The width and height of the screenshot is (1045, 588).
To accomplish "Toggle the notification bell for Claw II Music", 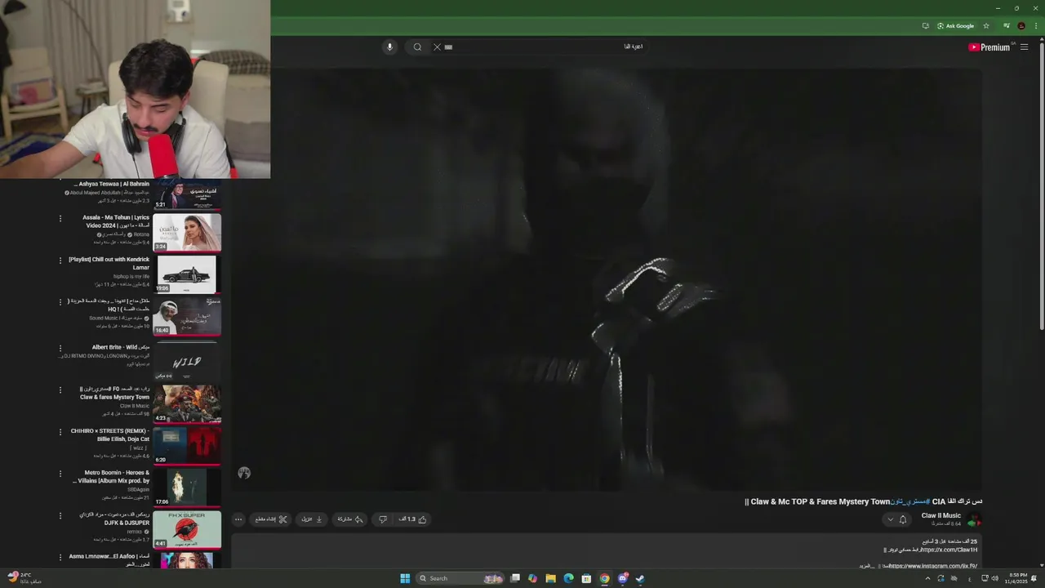I will pos(903,519).
